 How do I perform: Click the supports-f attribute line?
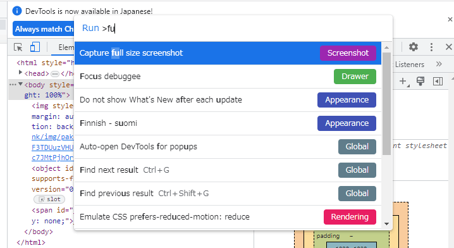click(52, 179)
